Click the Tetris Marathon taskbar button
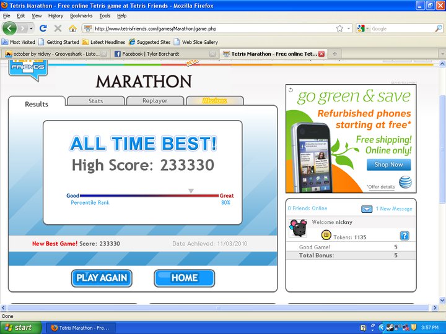Image resolution: width=446 pixels, height=334 pixels. (81, 328)
